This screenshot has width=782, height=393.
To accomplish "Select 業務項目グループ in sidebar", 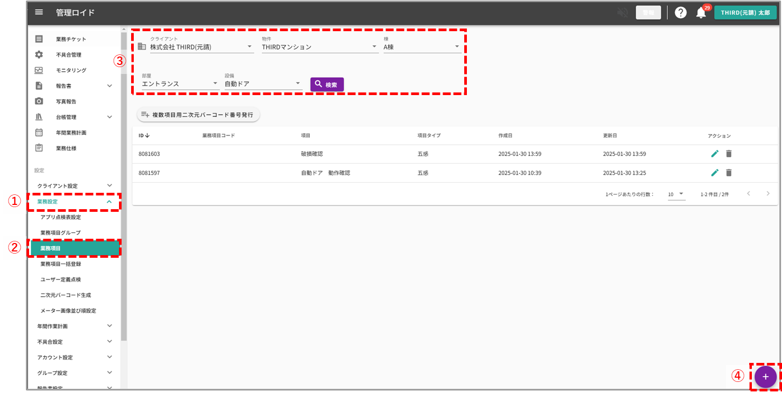I will tap(60, 232).
